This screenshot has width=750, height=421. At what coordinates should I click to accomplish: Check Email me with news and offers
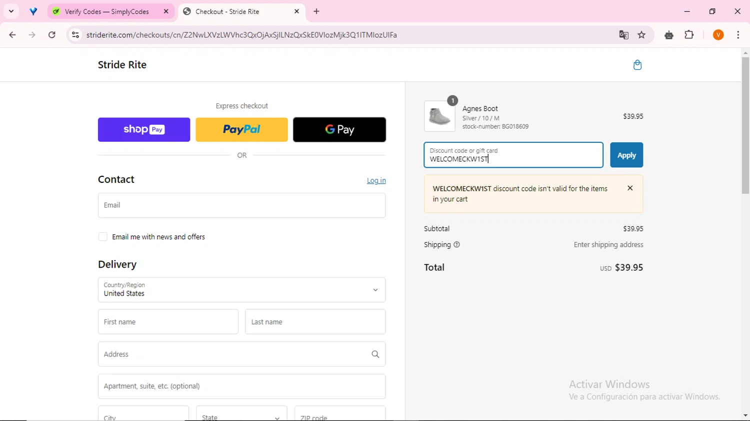pos(103,237)
